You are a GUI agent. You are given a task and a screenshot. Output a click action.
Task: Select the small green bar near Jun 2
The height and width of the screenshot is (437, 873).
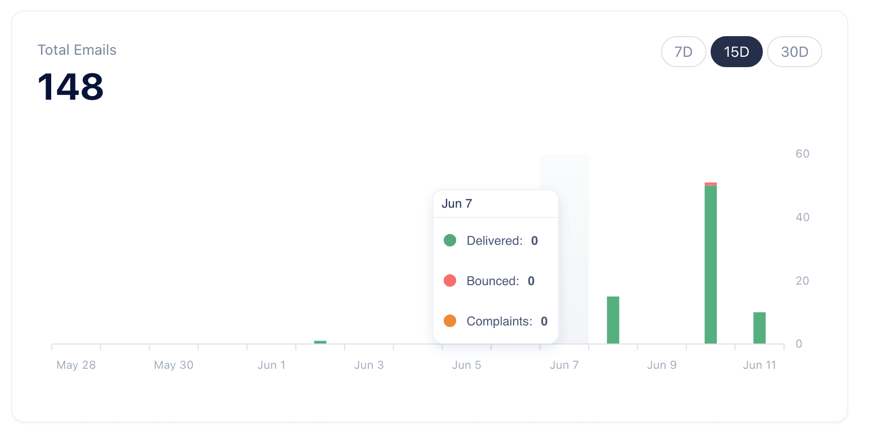[x=321, y=341]
